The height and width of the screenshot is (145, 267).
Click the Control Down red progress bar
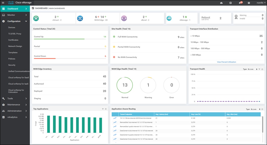[45, 58]
